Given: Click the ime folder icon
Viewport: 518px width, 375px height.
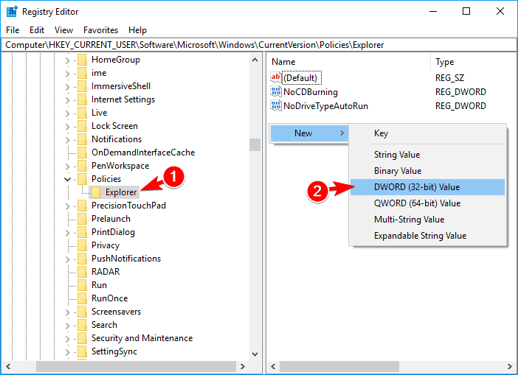Looking at the screenshot, I should [x=82, y=73].
